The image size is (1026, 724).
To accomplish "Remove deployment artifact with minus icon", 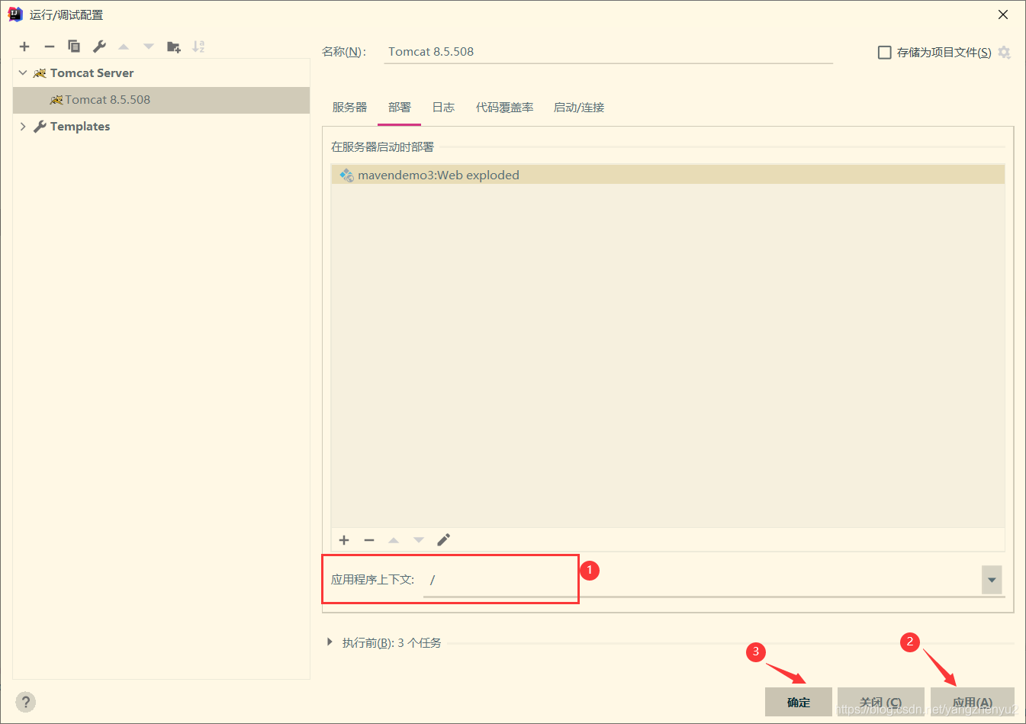I will point(369,540).
